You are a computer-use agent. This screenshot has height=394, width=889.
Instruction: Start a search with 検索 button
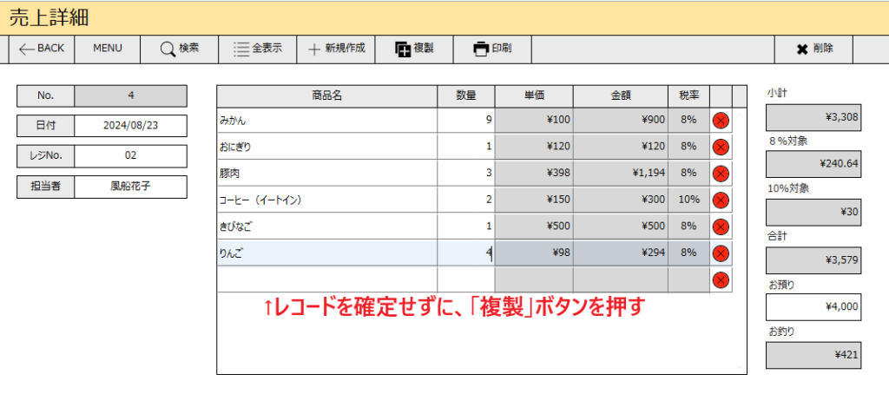(179, 49)
